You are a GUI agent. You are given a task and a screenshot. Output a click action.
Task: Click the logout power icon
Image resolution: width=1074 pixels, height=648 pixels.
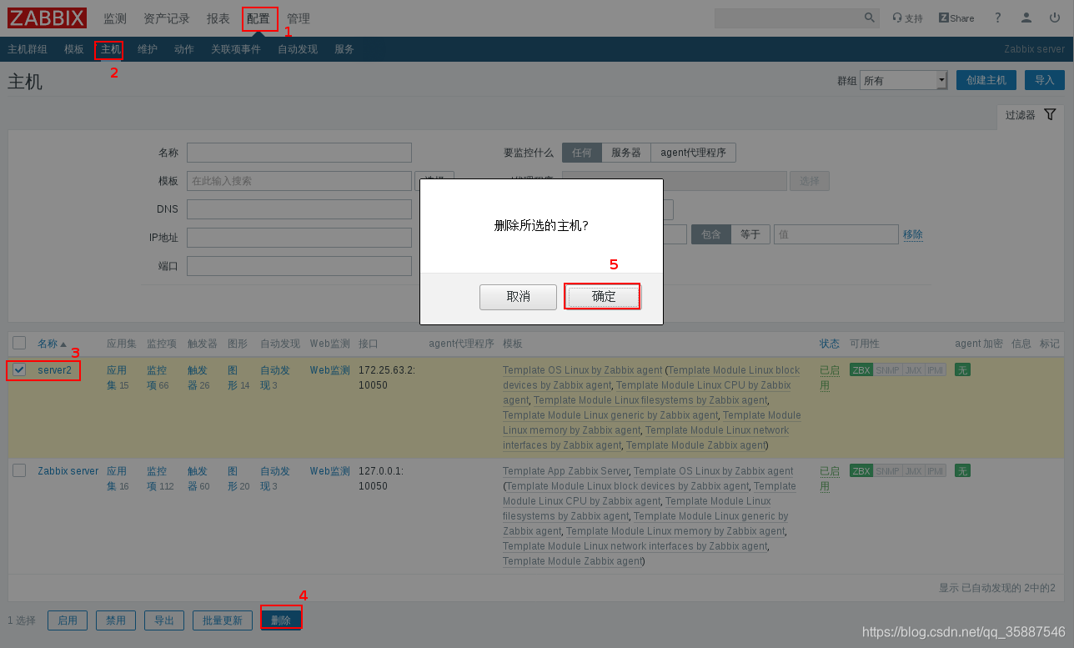1055,18
